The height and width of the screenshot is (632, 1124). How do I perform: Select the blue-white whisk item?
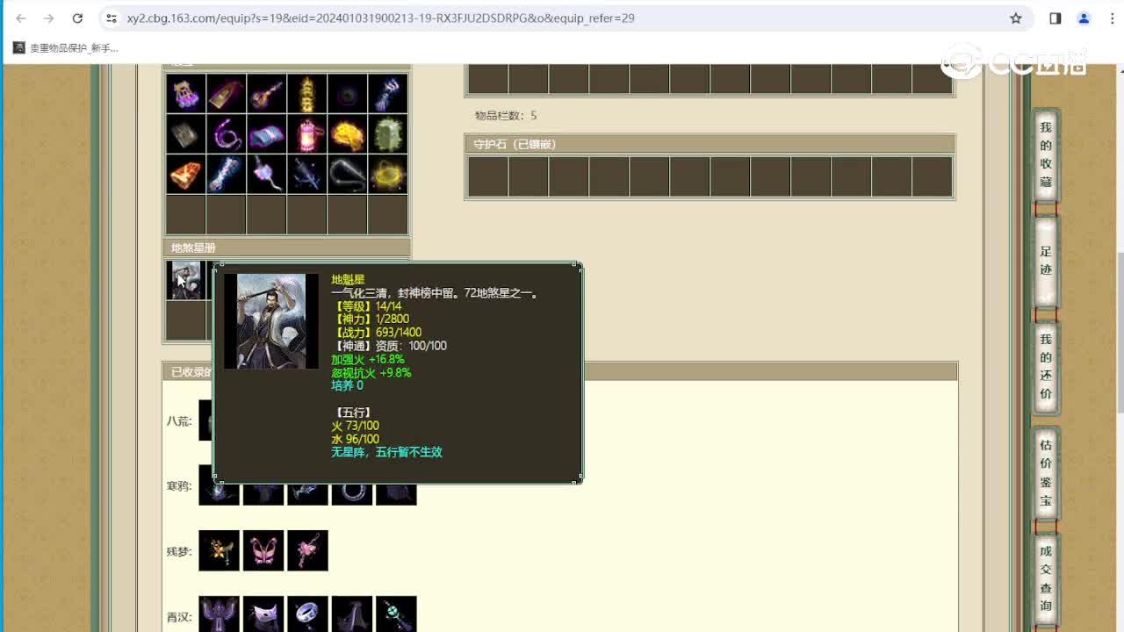click(x=387, y=93)
